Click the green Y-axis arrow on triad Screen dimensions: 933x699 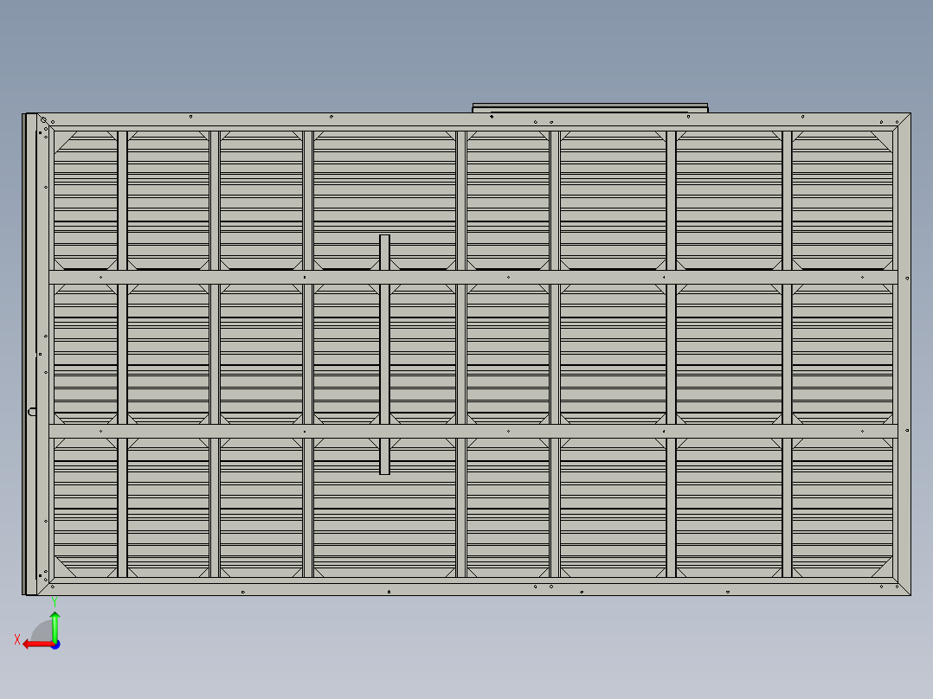[55, 625]
